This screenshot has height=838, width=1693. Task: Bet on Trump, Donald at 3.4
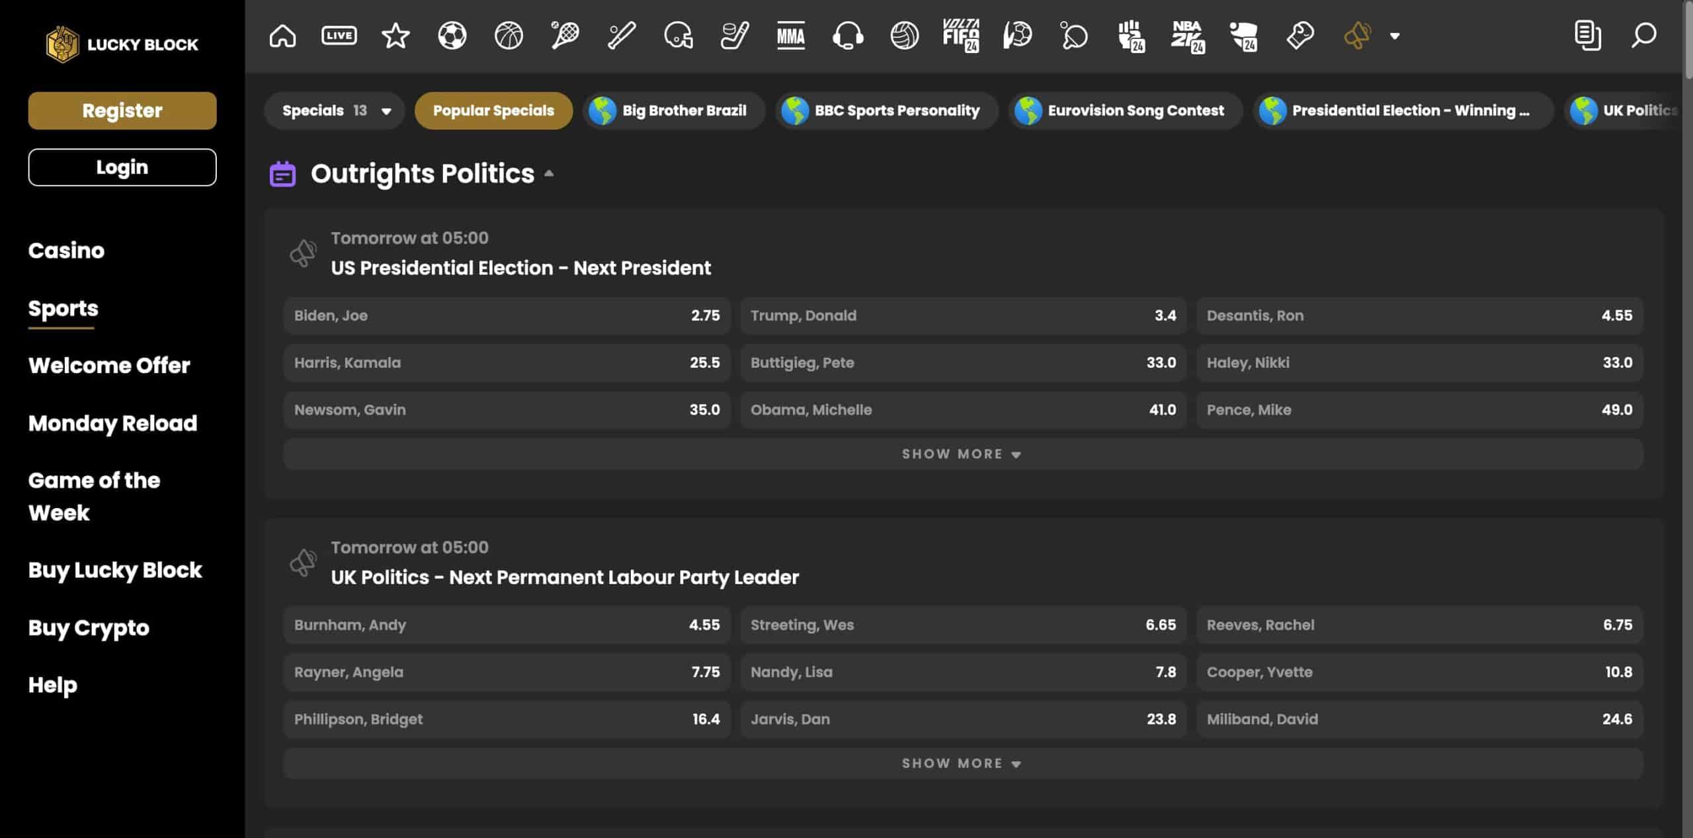964,315
